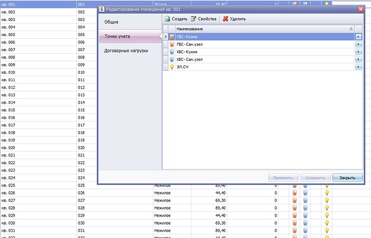The image size is (371, 238).
Task: Click light bulb icon in кв. 030 row
Action: 327,223
